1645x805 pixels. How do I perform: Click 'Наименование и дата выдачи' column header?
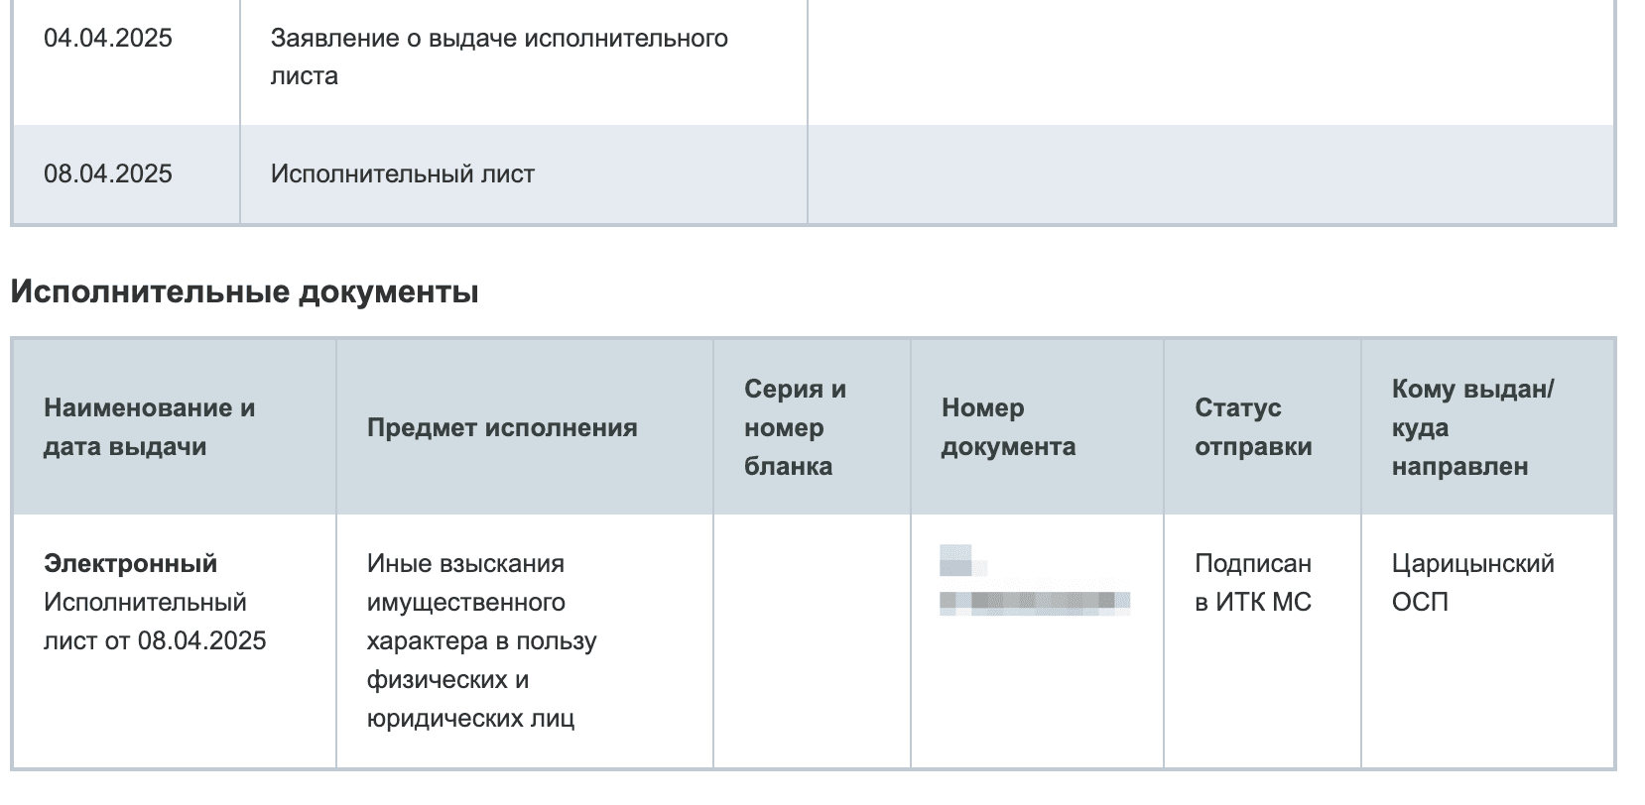[149, 427]
